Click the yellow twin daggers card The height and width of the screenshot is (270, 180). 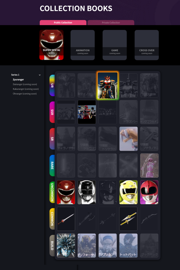[128, 219]
